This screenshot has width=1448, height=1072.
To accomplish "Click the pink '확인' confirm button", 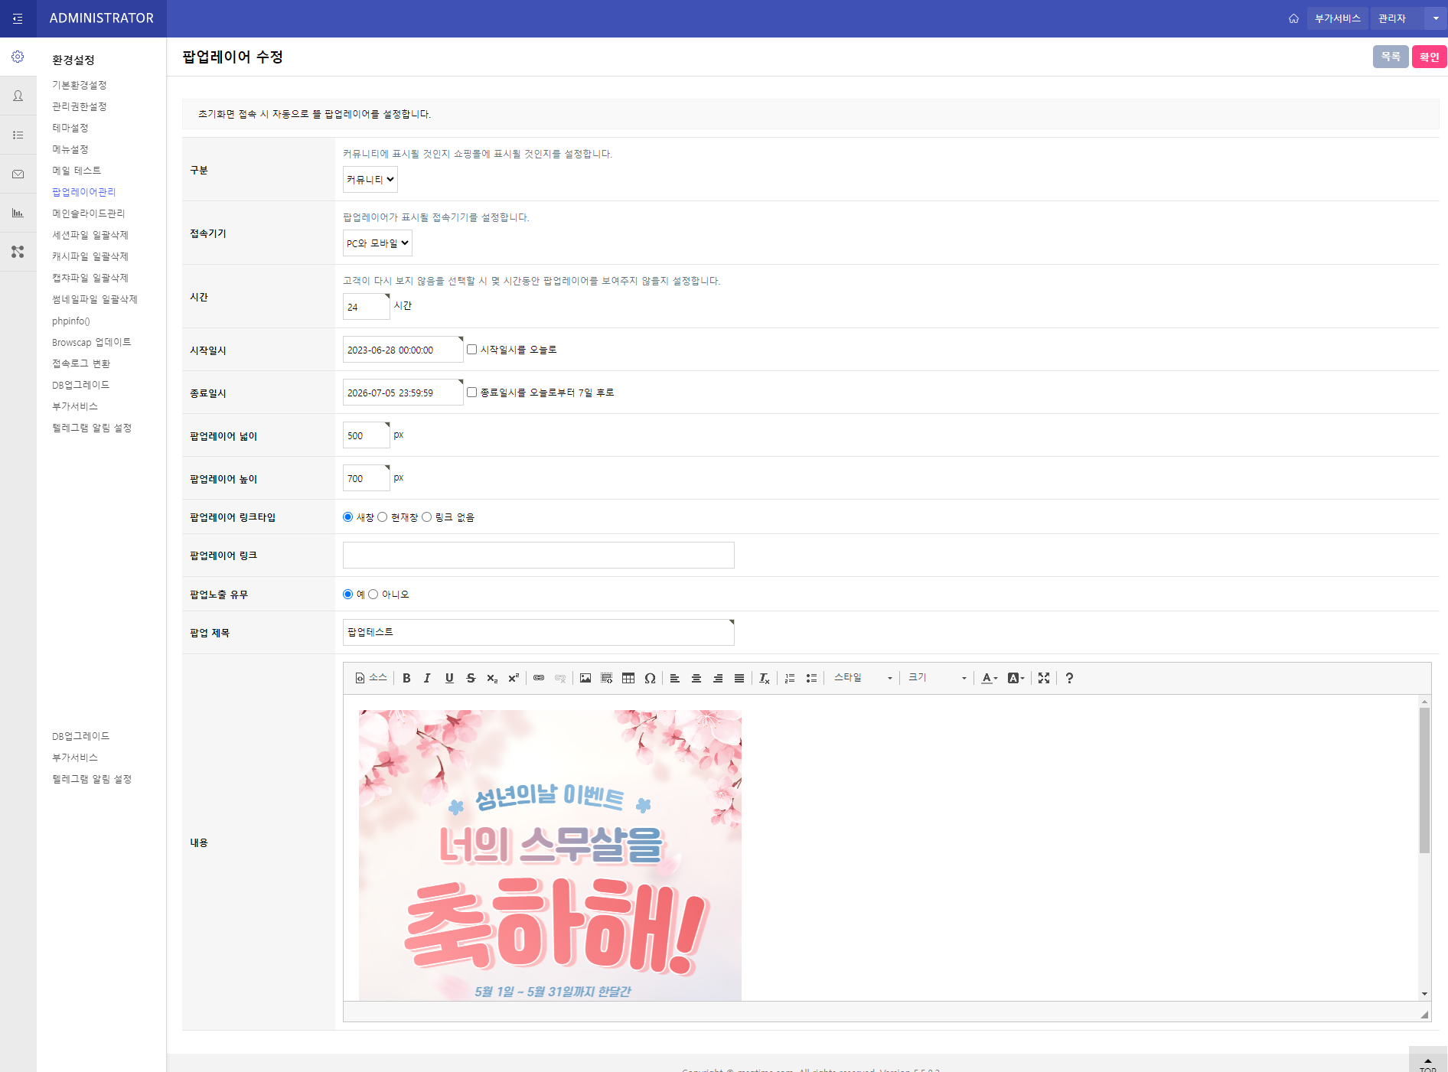I will coord(1428,57).
